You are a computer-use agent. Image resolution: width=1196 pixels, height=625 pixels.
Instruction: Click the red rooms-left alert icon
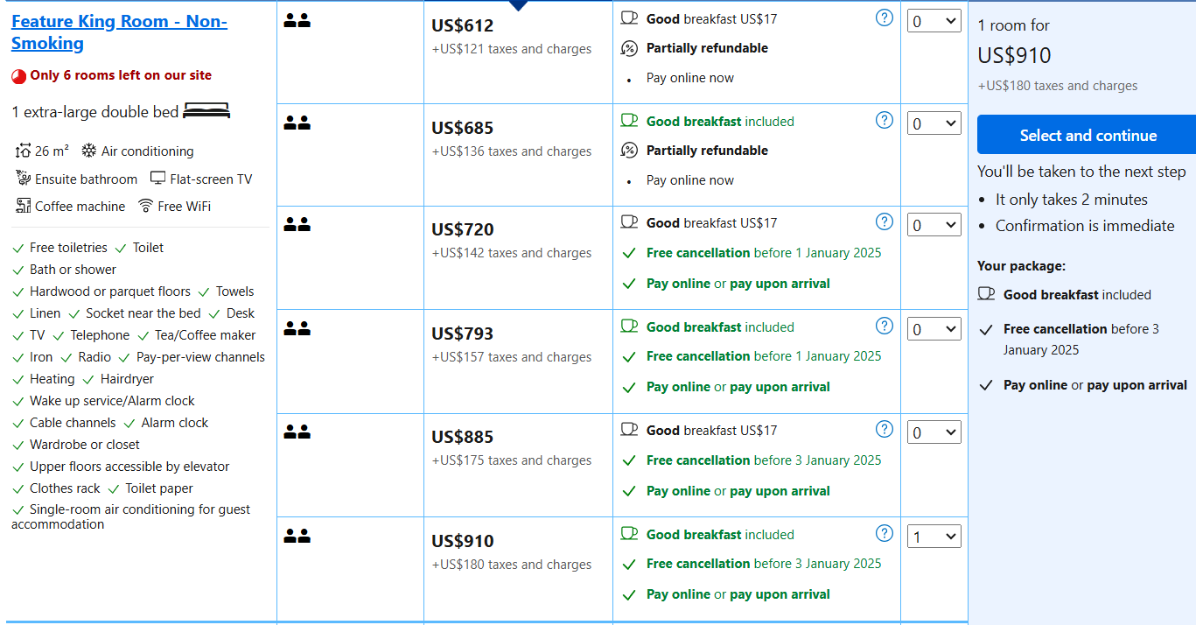click(x=18, y=76)
